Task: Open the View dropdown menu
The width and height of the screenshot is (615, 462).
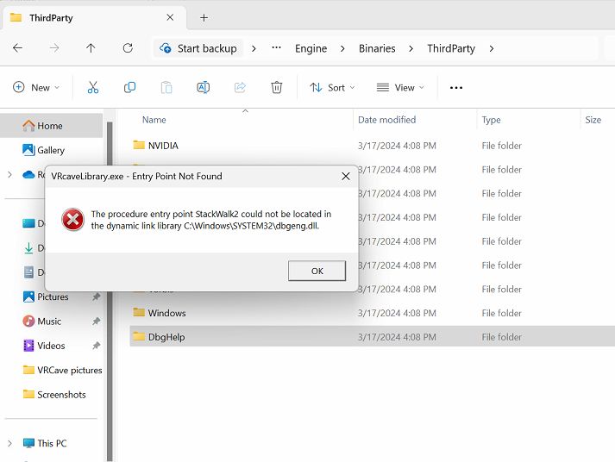Action: click(x=400, y=87)
